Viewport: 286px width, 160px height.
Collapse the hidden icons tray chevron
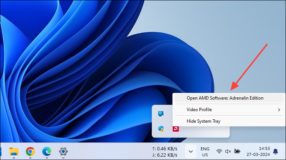coord(191,151)
